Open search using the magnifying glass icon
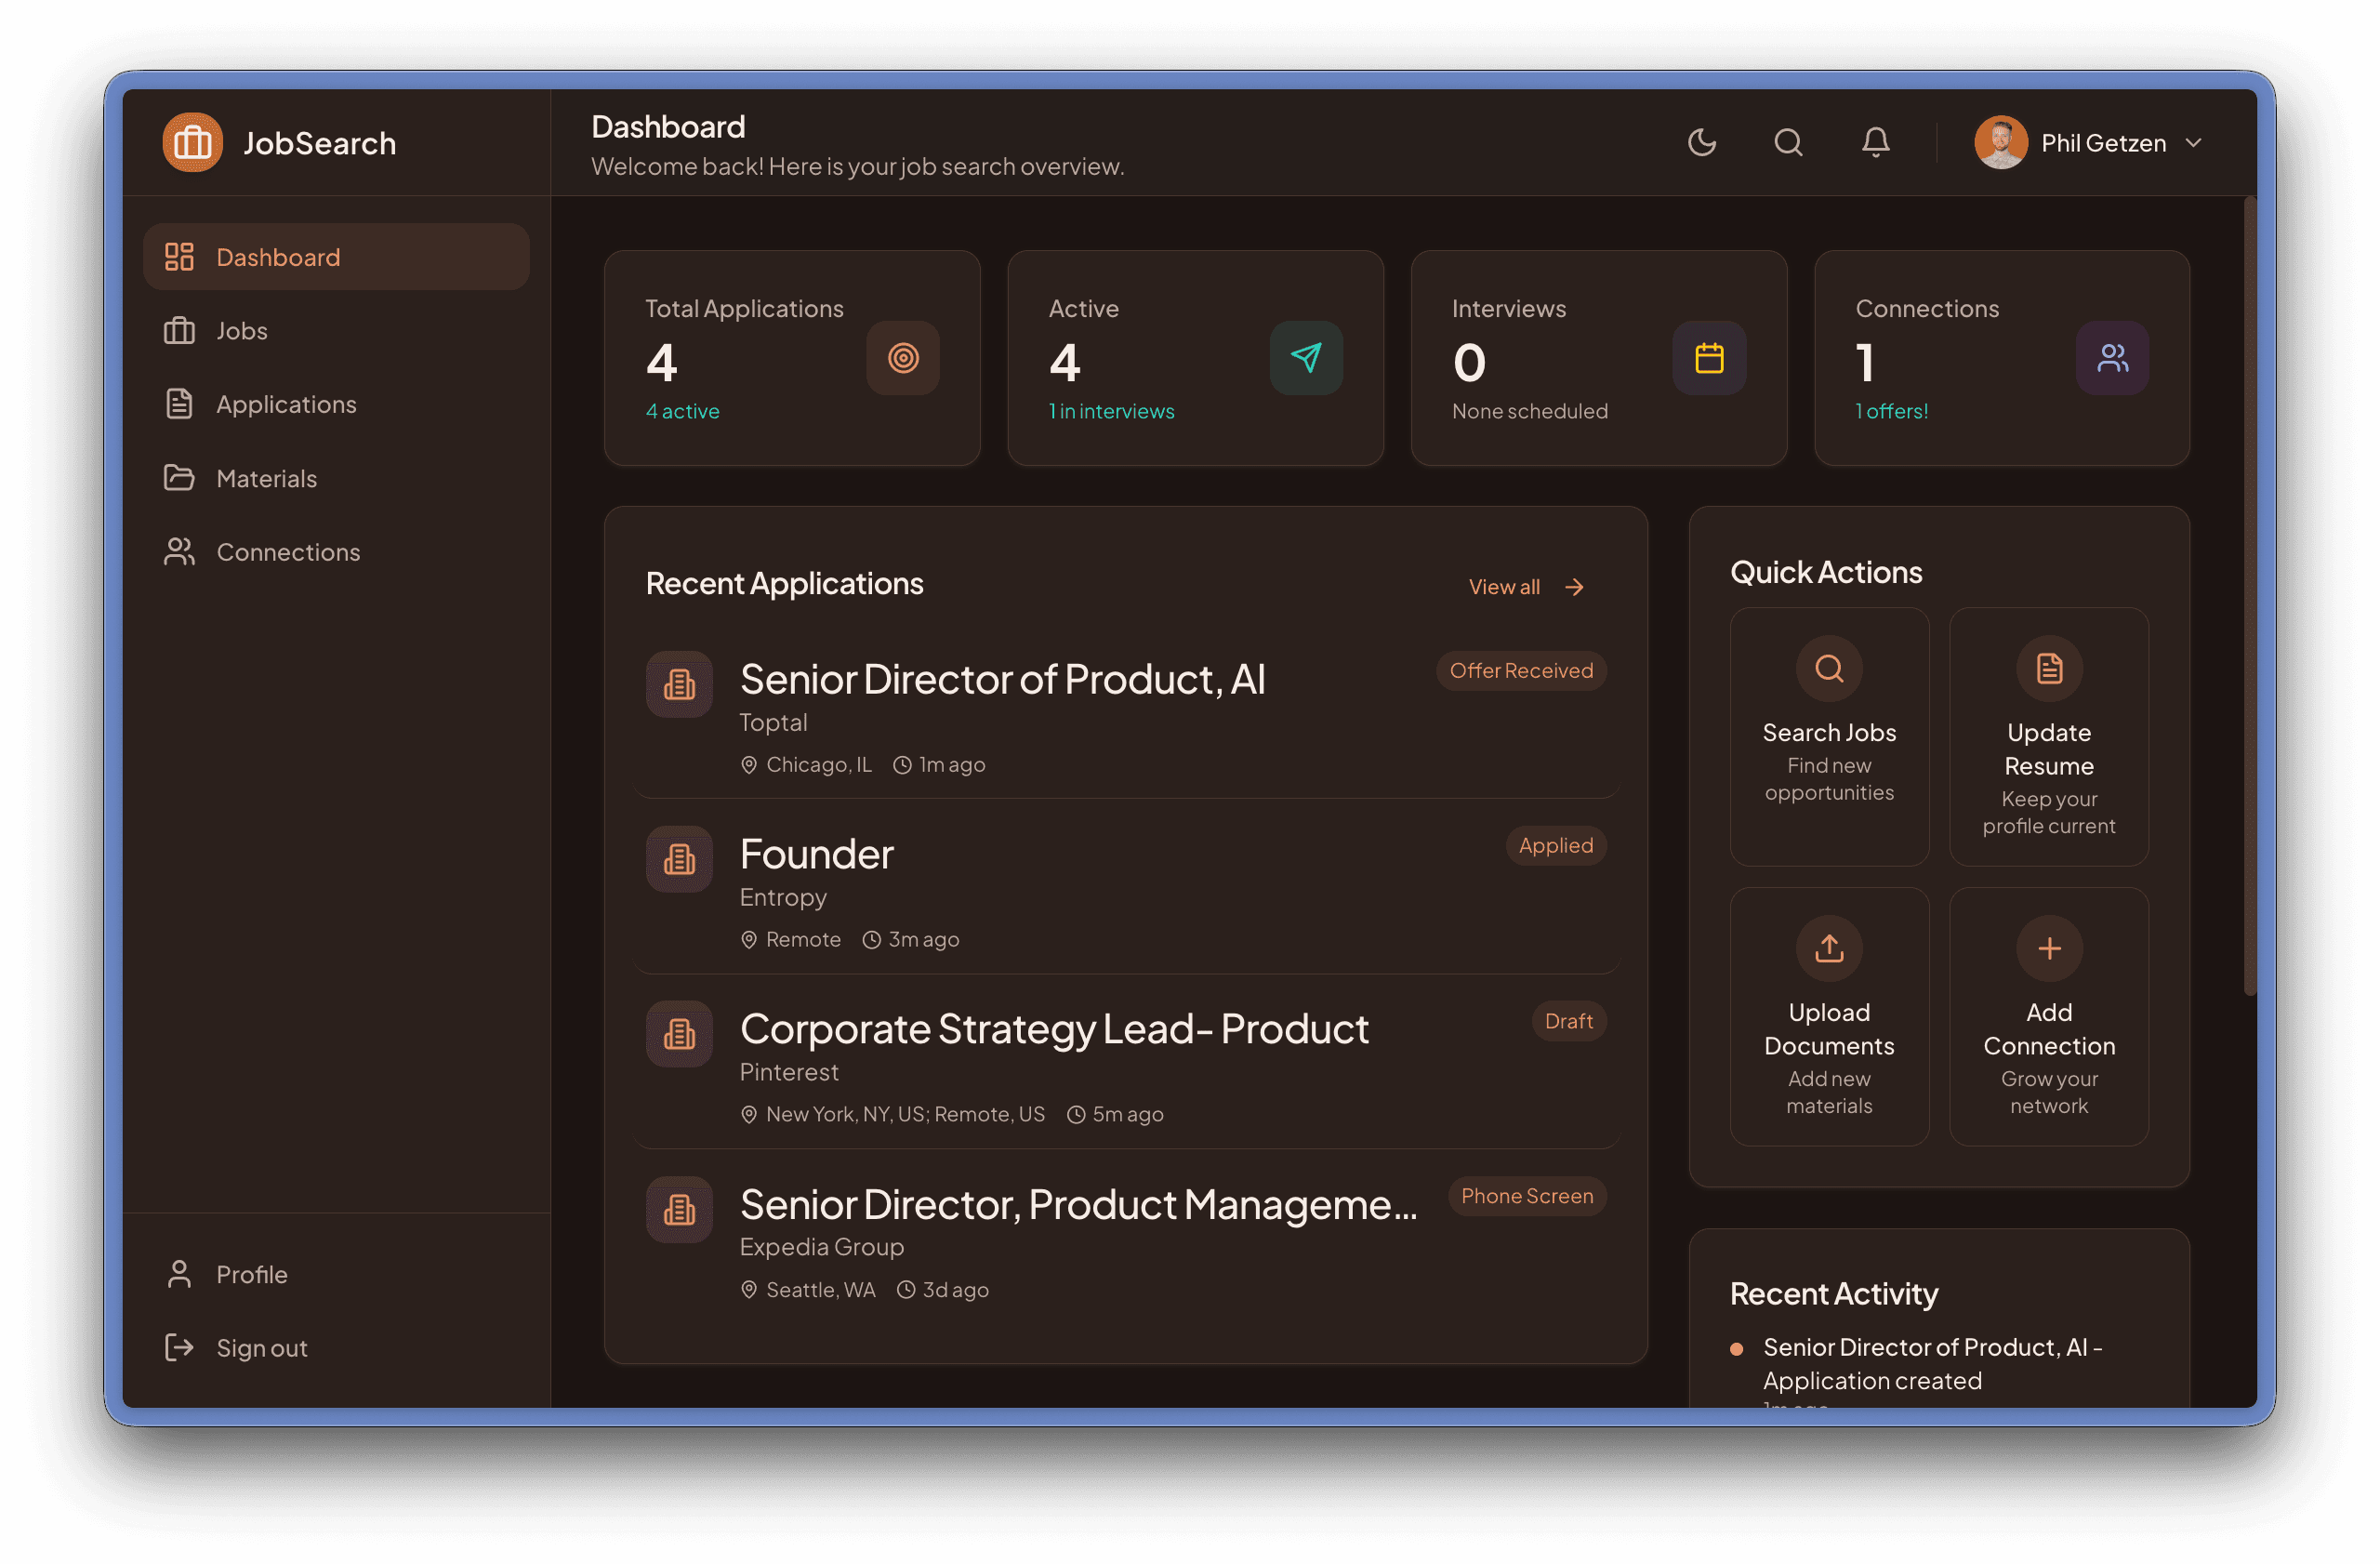The width and height of the screenshot is (2380, 1564). pos(1789,142)
